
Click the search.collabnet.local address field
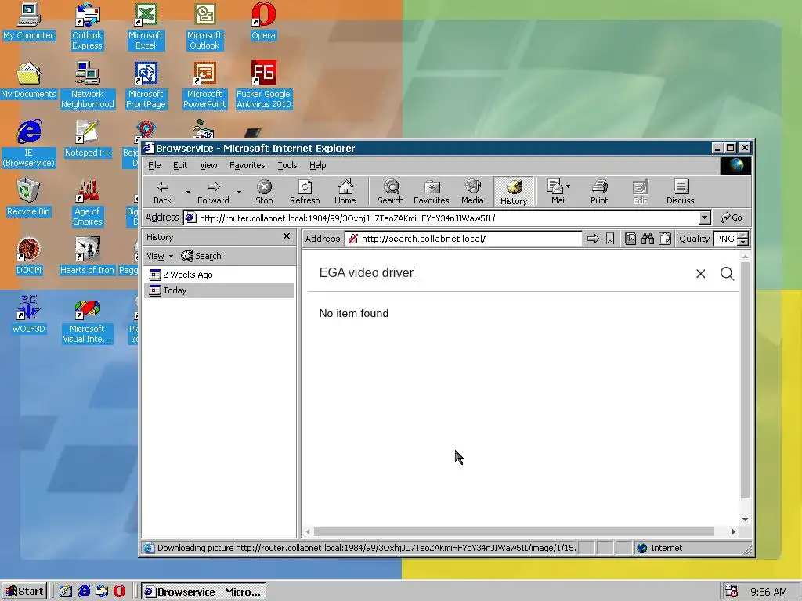(x=470, y=239)
